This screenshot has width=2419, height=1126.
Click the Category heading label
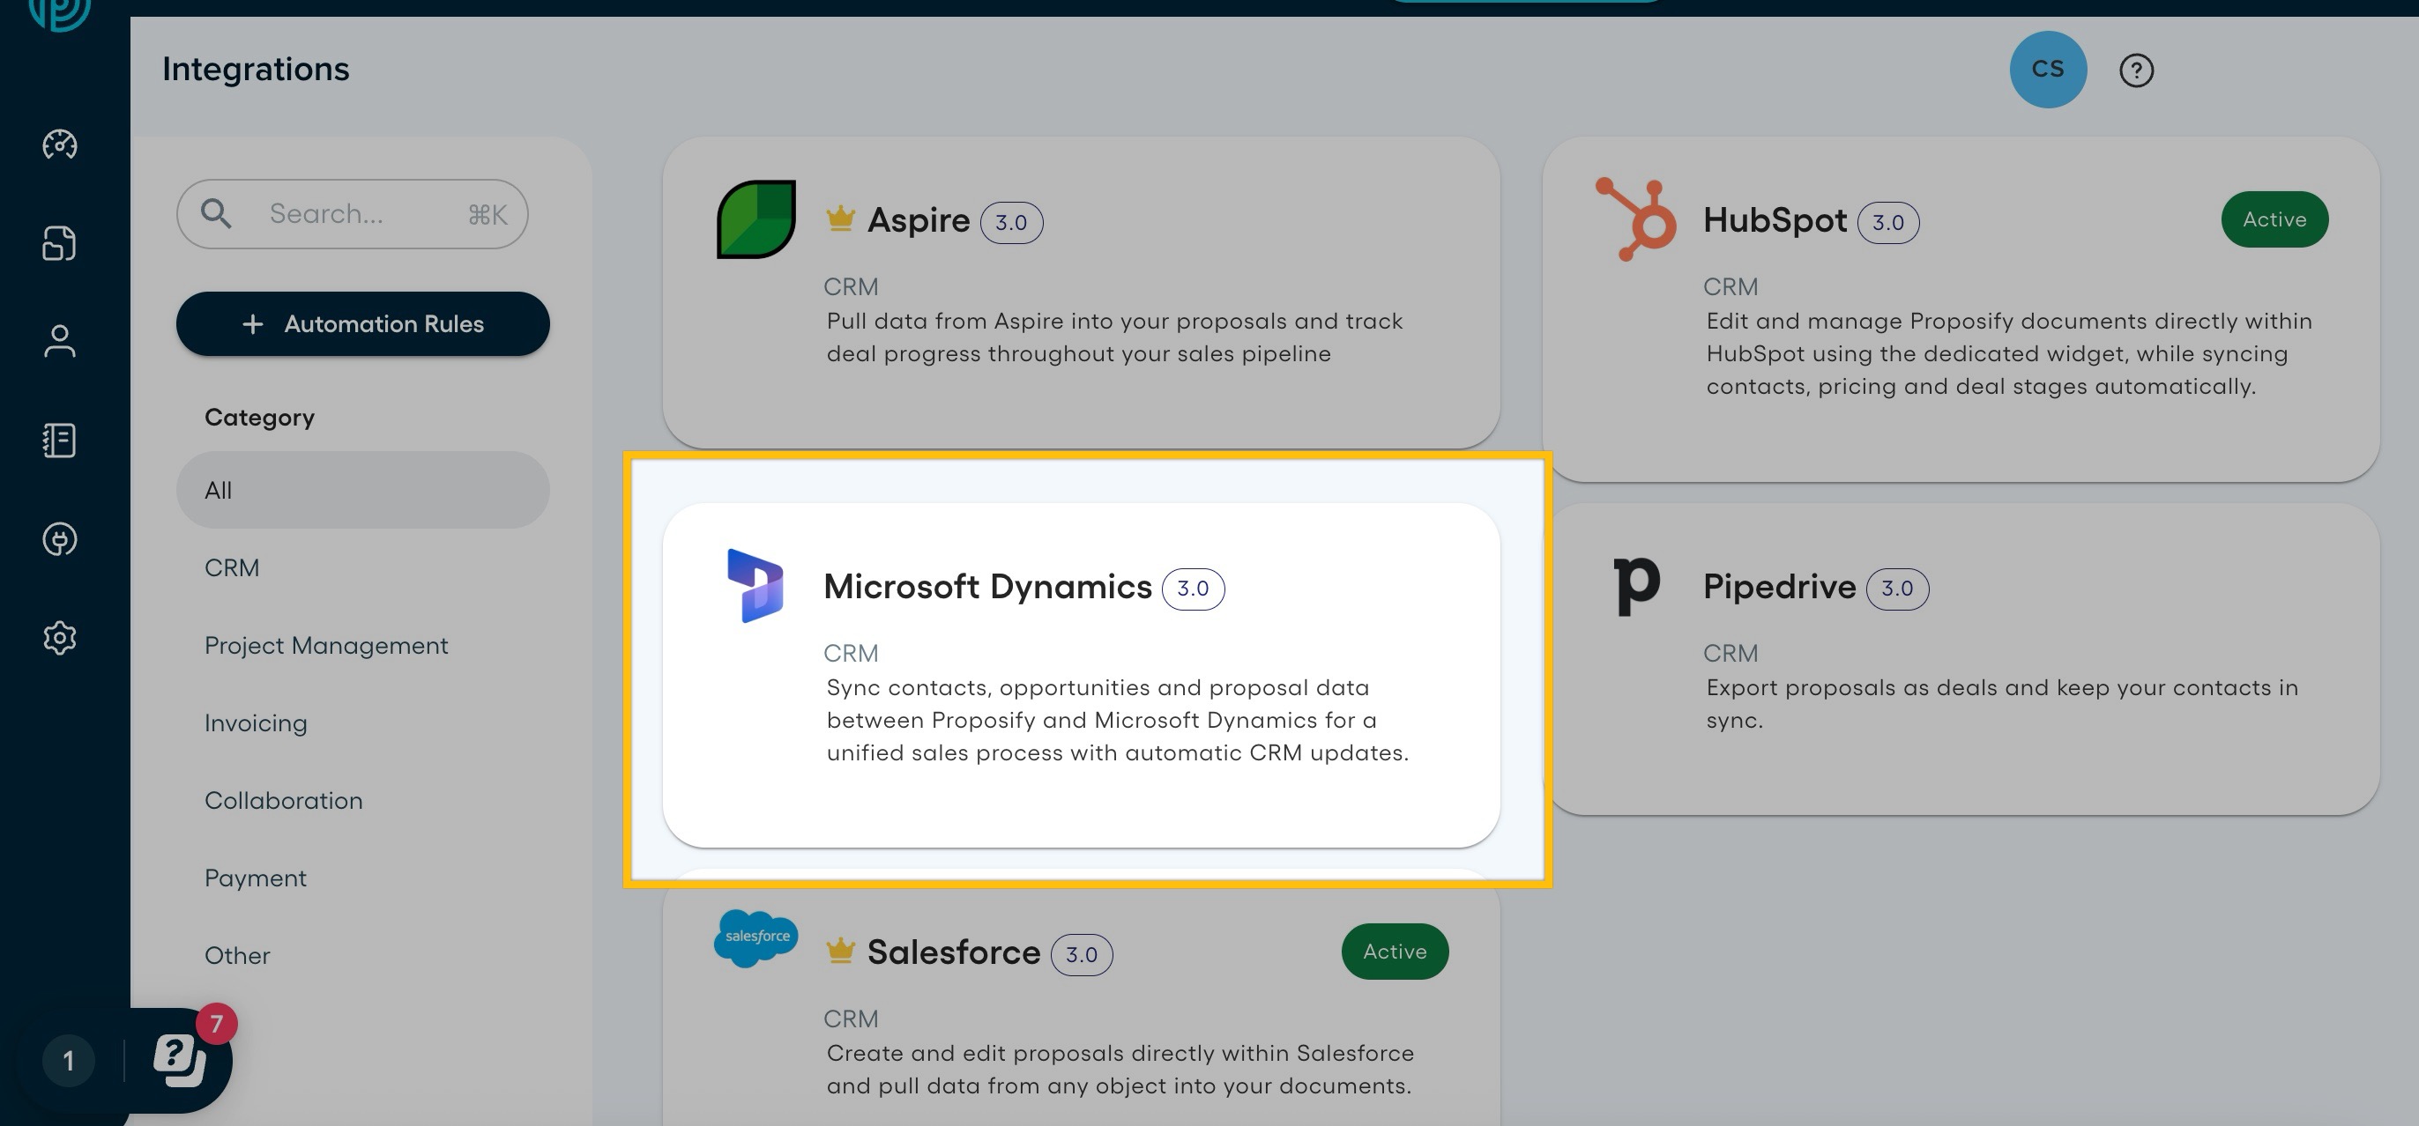tap(259, 418)
